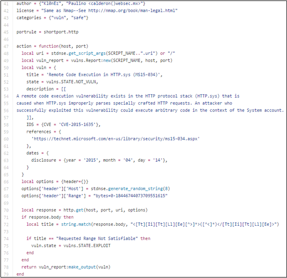287x278 pixels.
Task: Click the nmap.org man-legal URL in license line
Action: pyautogui.click(x=132, y=11)
